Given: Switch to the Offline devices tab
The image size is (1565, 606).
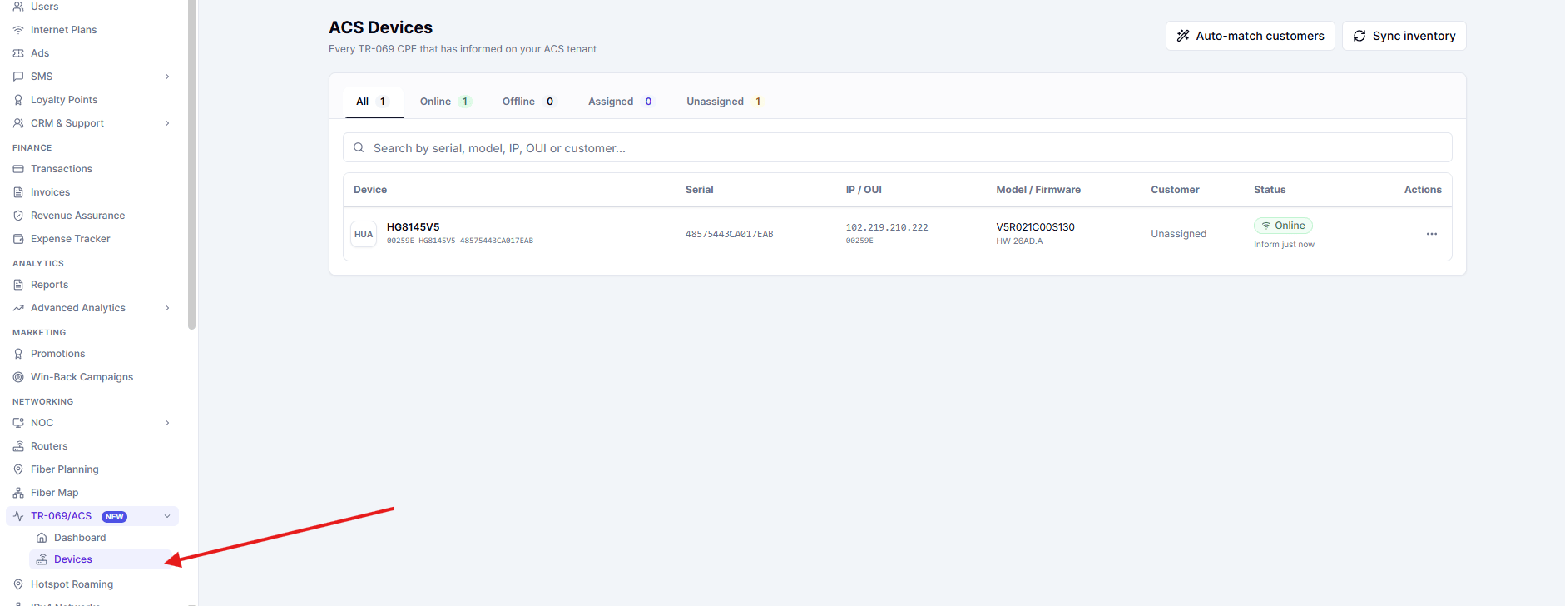Looking at the screenshot, I should coord(528,102).
